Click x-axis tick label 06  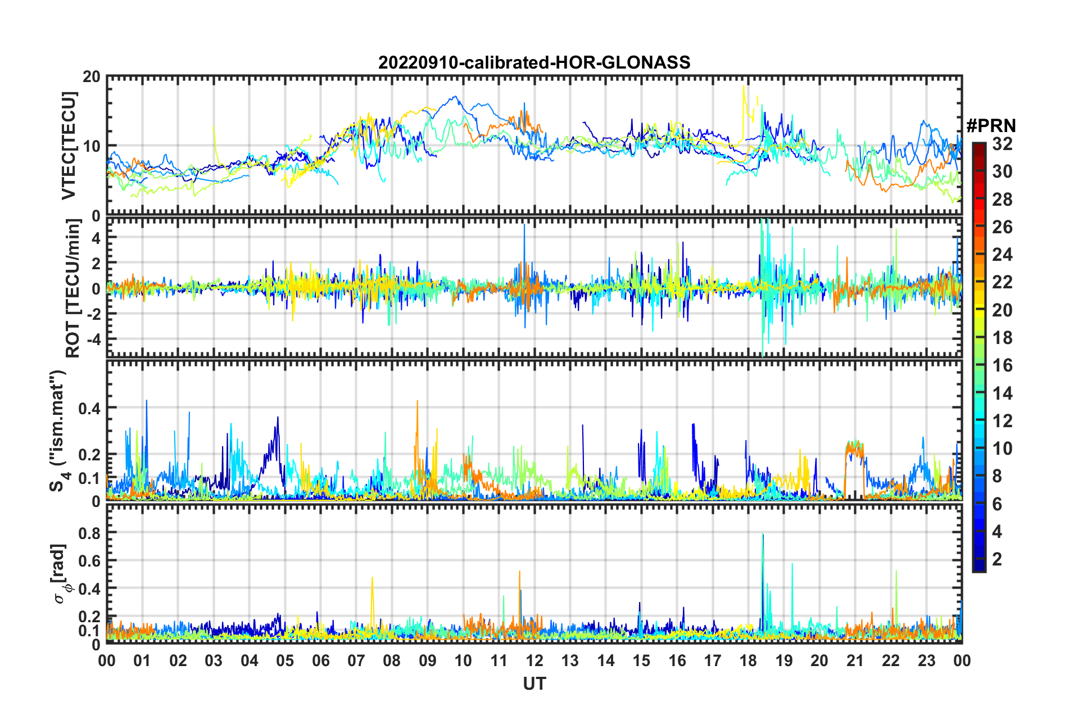tap(320, 660)
